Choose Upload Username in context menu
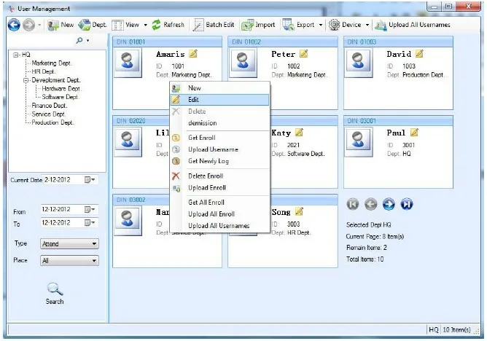 pos(219,149)
